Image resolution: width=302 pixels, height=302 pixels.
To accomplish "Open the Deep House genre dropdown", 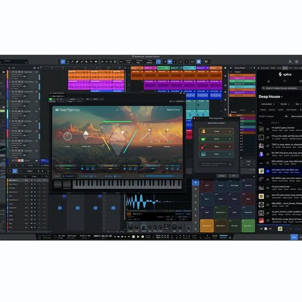I will (271, 97).
